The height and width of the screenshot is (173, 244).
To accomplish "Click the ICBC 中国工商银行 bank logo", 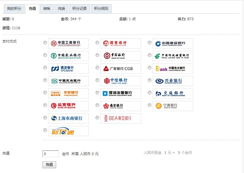I will coord(68,43).
